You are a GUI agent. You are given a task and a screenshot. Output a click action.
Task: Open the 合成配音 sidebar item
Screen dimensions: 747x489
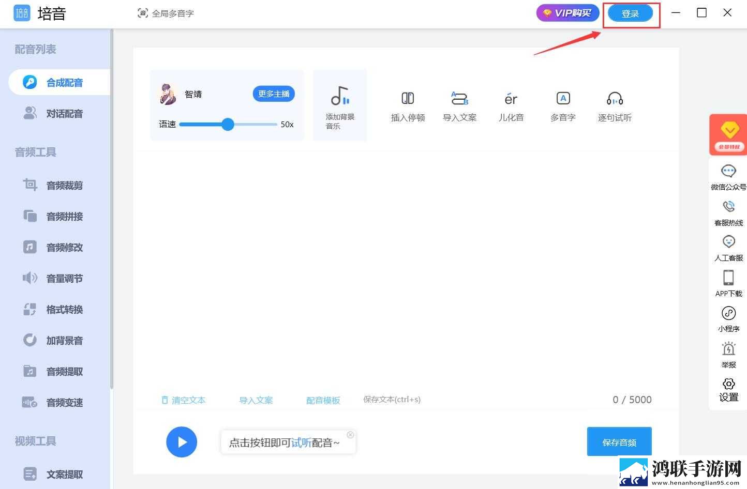tap(59, 83)
